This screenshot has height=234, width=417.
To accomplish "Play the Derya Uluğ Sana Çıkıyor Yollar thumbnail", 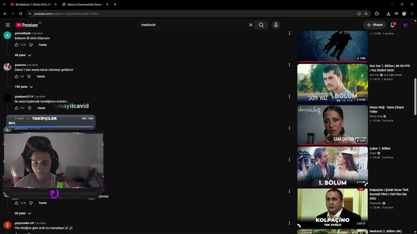I will [x=333, y=125].
